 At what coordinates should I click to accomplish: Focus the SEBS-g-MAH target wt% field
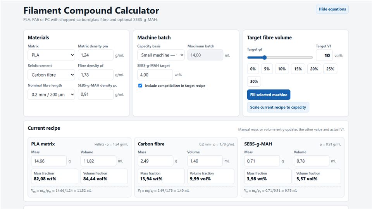(x=155, y=75)
